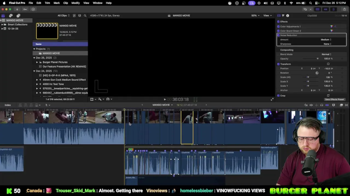Image resolution: width=350 pixels, height=196 pixels.
Task: Toggle the headphones solo icon in timeline
Action: tap(322, 105)
